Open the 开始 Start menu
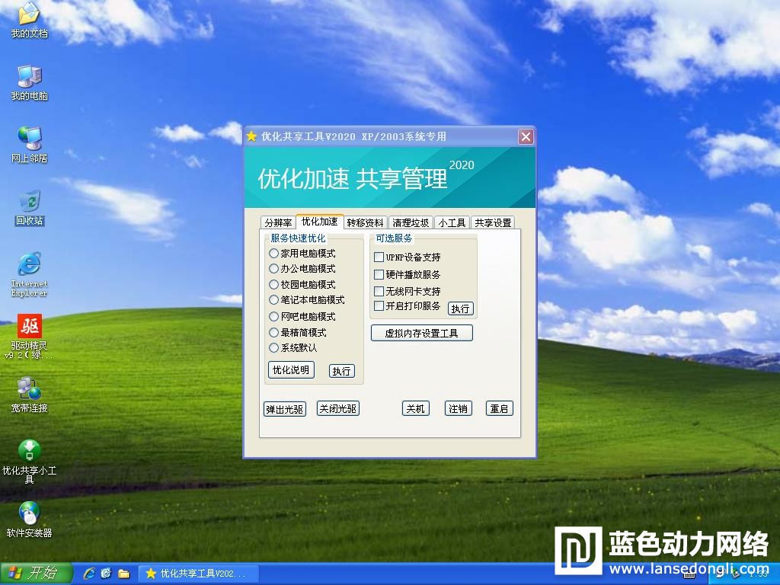Screen dimensions: 780x585 (37, 573)
